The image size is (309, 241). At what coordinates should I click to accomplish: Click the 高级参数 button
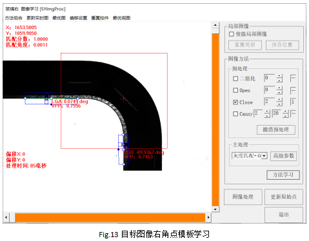[x=283, y=156]
